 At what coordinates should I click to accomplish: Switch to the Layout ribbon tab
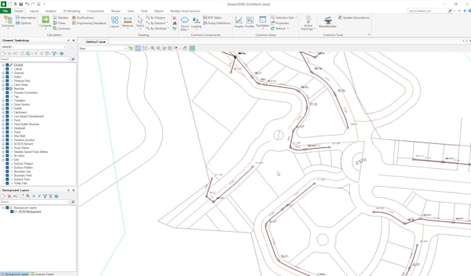click(34, 11)
